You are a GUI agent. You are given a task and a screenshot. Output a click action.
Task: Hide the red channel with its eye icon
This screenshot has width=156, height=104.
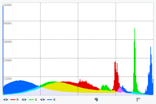click(x=6, y=100)
